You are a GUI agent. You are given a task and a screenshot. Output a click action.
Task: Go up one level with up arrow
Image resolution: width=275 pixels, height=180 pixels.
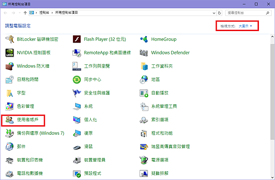25,13
